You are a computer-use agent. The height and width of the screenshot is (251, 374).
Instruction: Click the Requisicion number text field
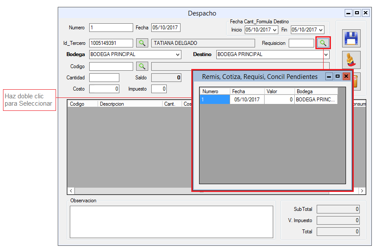pyautogui.click(x=301, y=43)
